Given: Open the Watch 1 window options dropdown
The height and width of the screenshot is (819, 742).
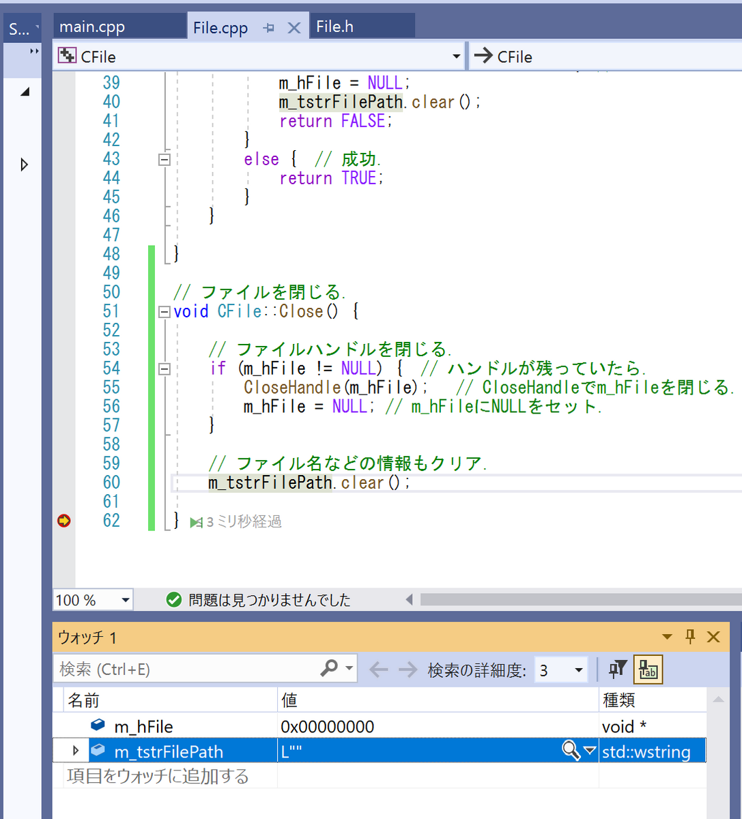Looking at the screenshot, I should pos(667,637).
